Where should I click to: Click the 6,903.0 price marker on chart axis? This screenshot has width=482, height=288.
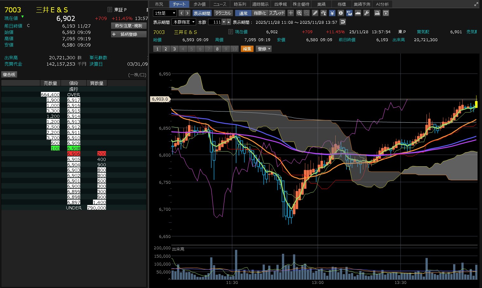160,99
